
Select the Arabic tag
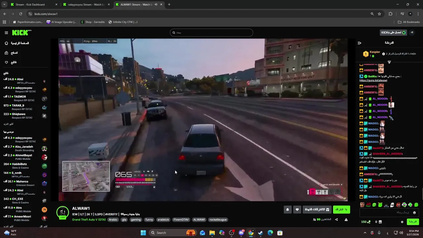pos(113,219)
